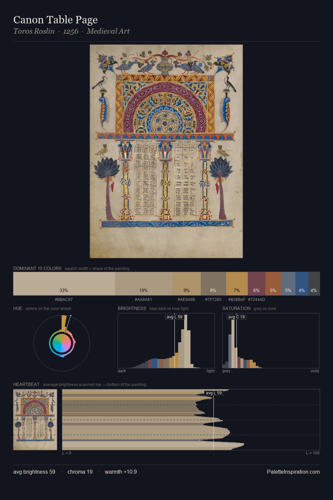
Task: Click the '#AA9A81' hex code label
Action: click(144, 300)
